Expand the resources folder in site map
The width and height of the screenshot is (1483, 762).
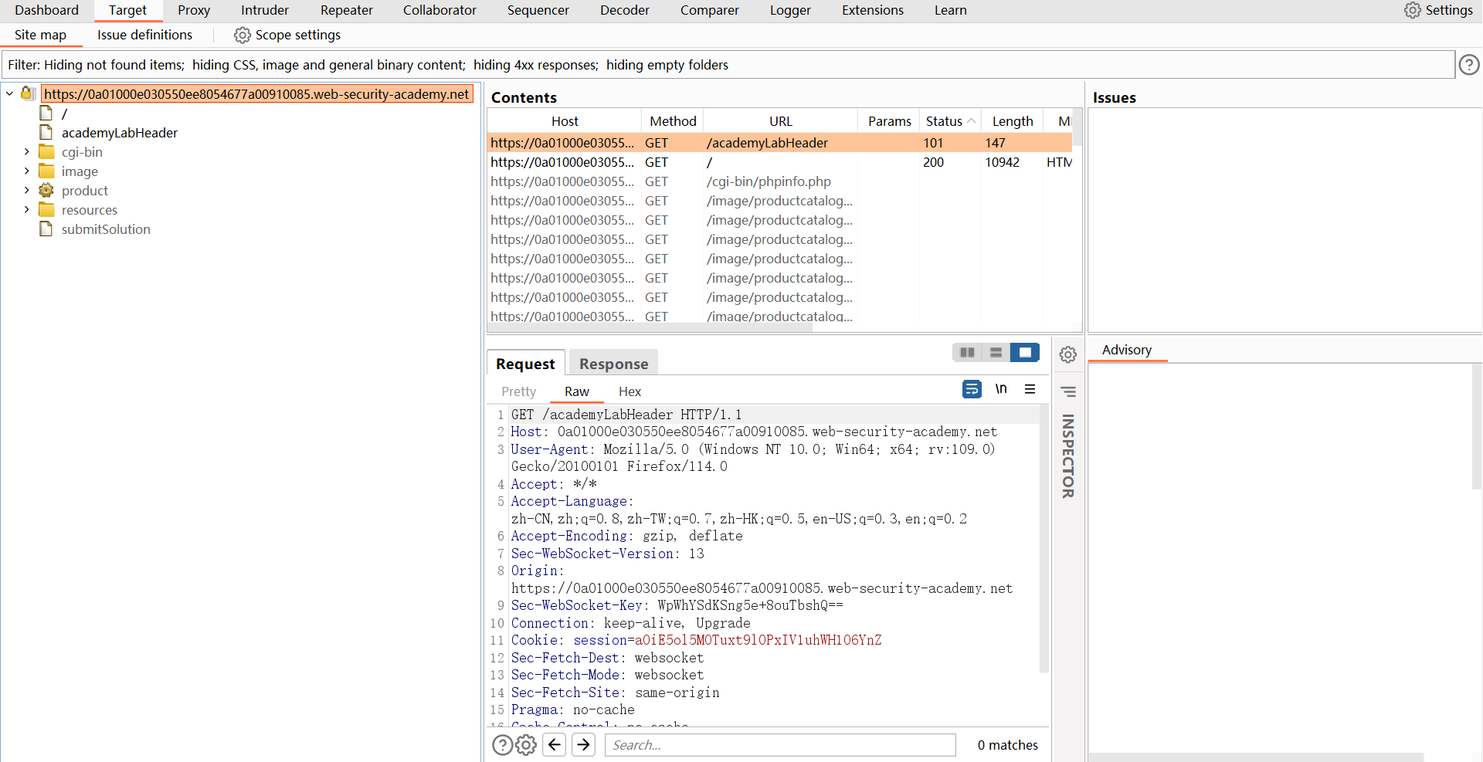(x=27, y=210)
